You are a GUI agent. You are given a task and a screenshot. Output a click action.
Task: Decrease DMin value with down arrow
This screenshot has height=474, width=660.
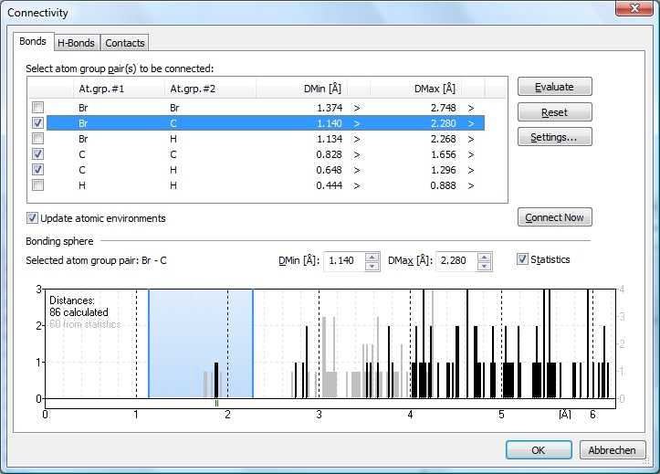372,266
